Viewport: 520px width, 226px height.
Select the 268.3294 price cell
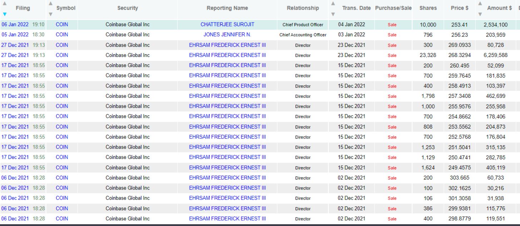pos(460,55)
